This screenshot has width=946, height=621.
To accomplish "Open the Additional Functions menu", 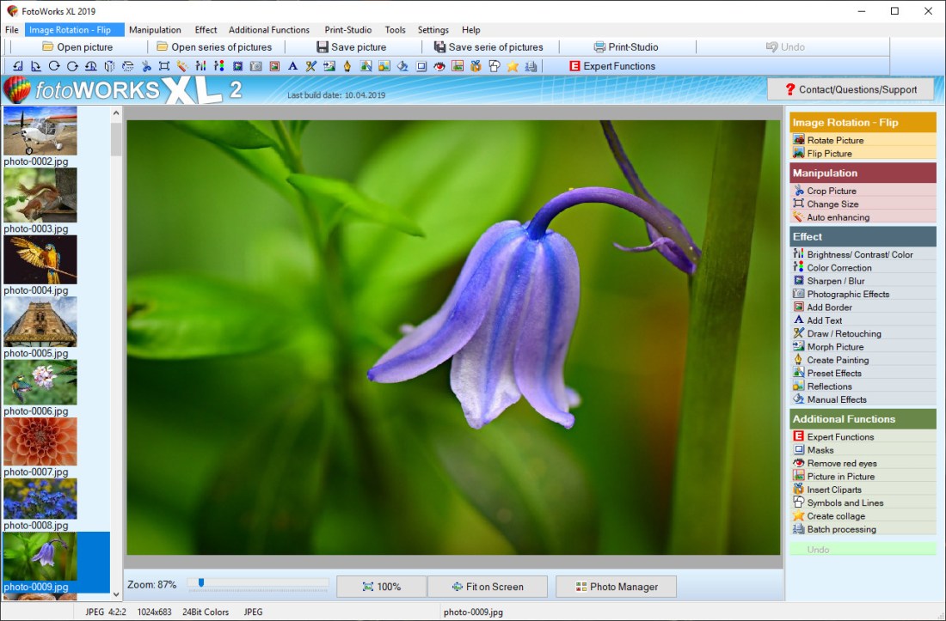I will [268, 29].
